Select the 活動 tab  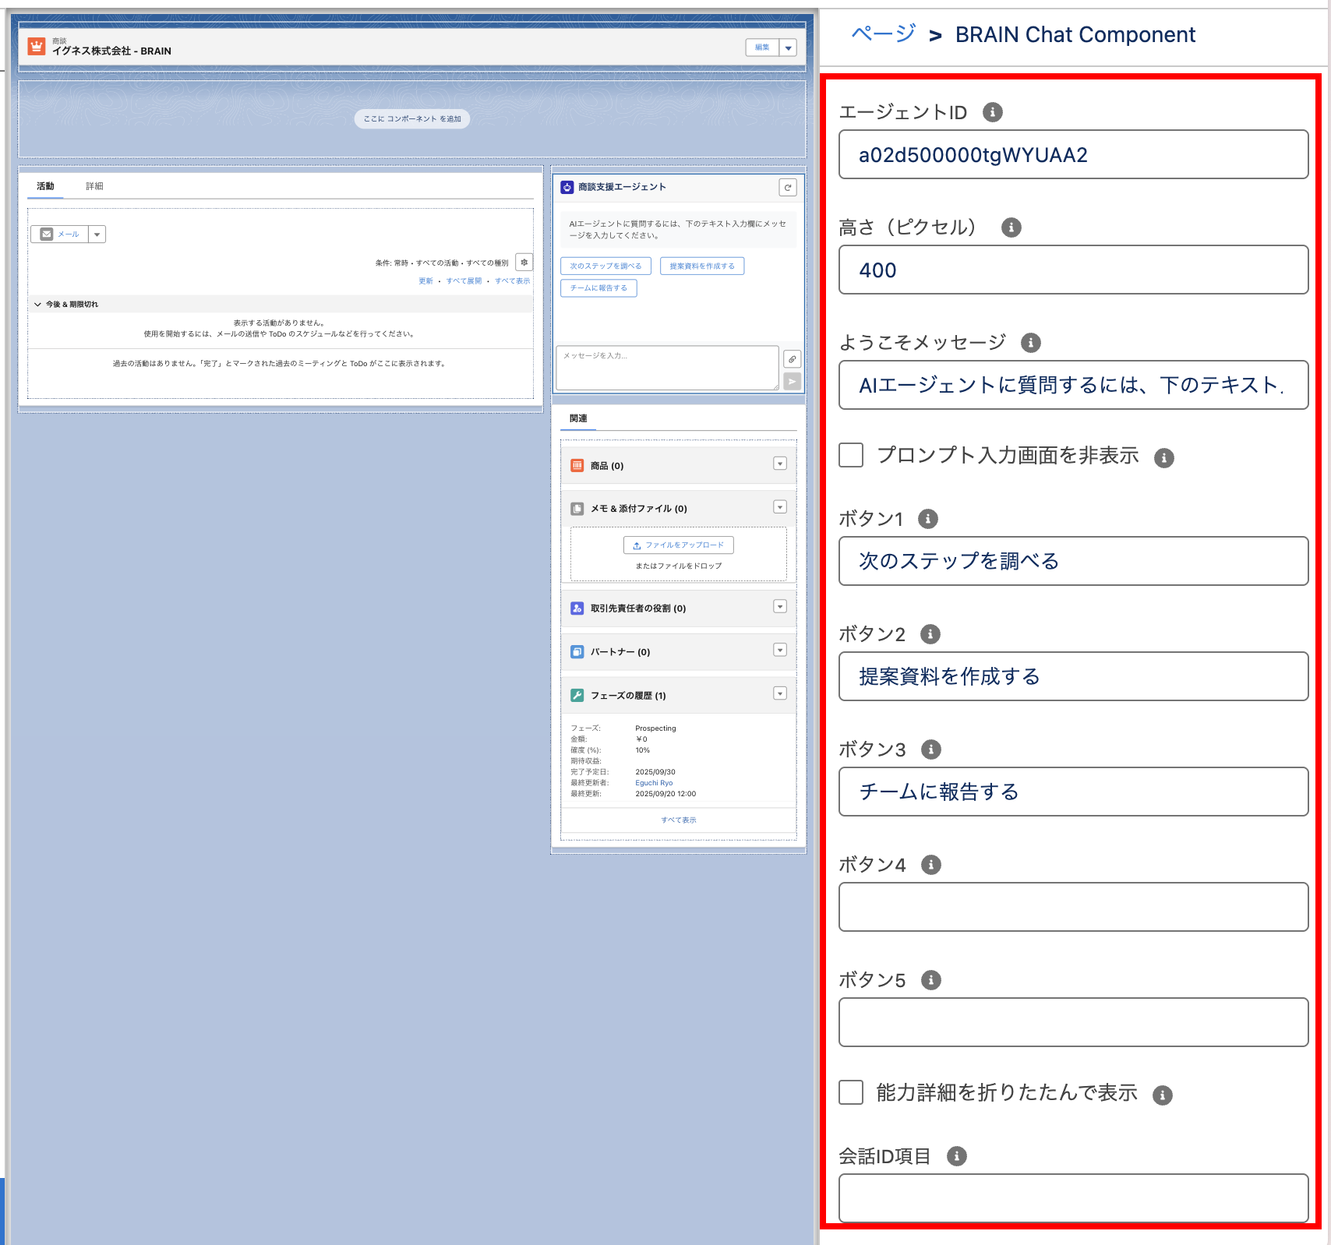(x=45, y=186)
